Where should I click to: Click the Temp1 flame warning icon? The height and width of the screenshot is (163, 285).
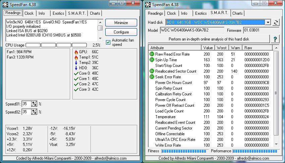(76, 57)
